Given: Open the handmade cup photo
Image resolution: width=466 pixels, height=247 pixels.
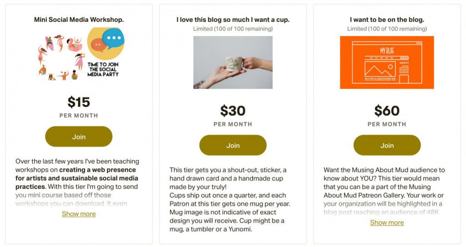Looking at the screenshot, I should pos(233,62).
